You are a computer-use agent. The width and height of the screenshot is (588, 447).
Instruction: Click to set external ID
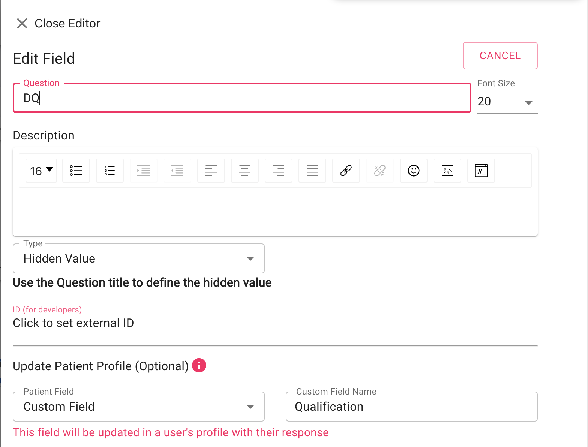(x=73, y=323)
